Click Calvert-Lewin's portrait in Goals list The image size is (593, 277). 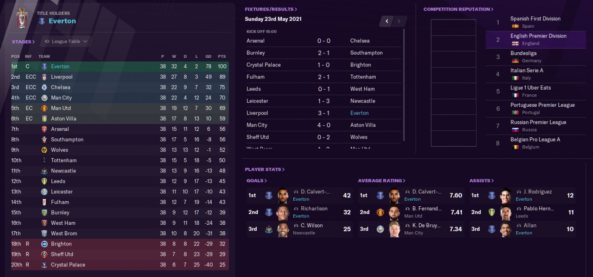(283, 195)
